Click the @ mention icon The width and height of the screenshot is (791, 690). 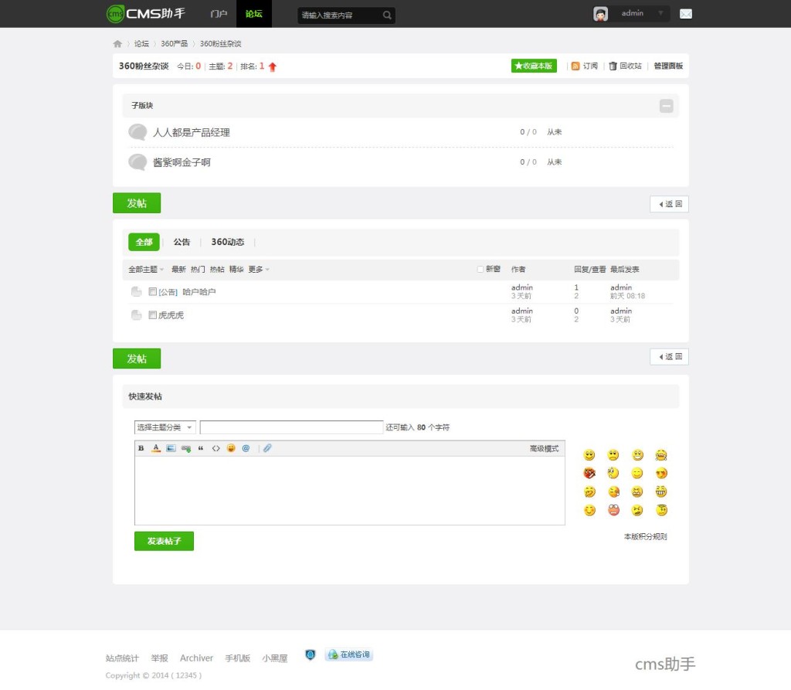point(246,448)
